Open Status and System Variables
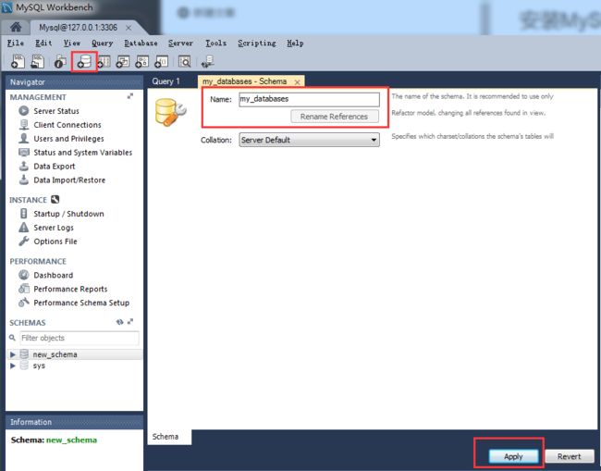 [83, 153]
